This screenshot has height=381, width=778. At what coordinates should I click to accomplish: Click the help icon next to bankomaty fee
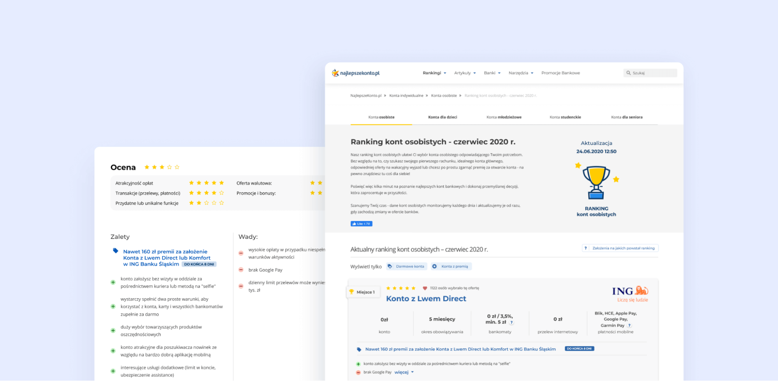511,322
